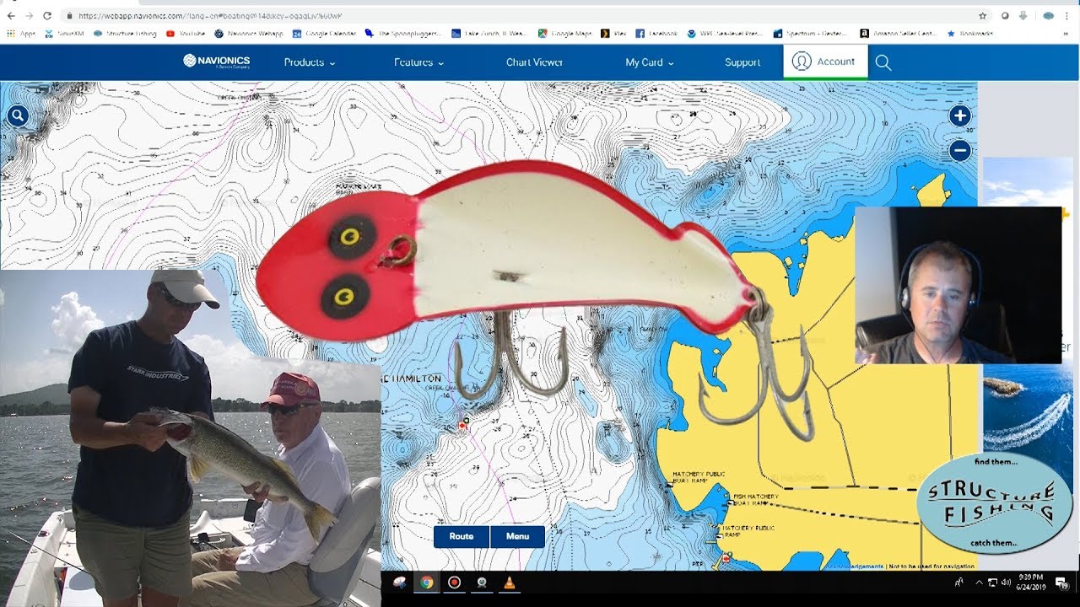1080x607 pixels.
Task: Open the recording app in taskbar
Action: click(x=454, y=583)
